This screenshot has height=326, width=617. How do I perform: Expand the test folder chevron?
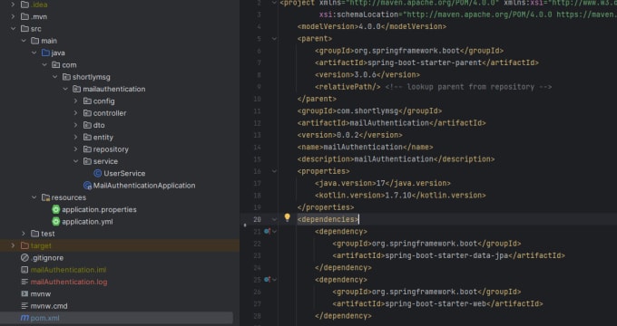click(x=24, y=234)
